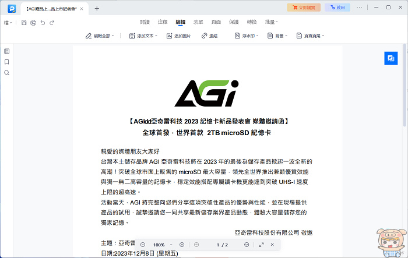Click the redo arrow icon
This screenshot has height=258, width=408.
tap(52, 23)
